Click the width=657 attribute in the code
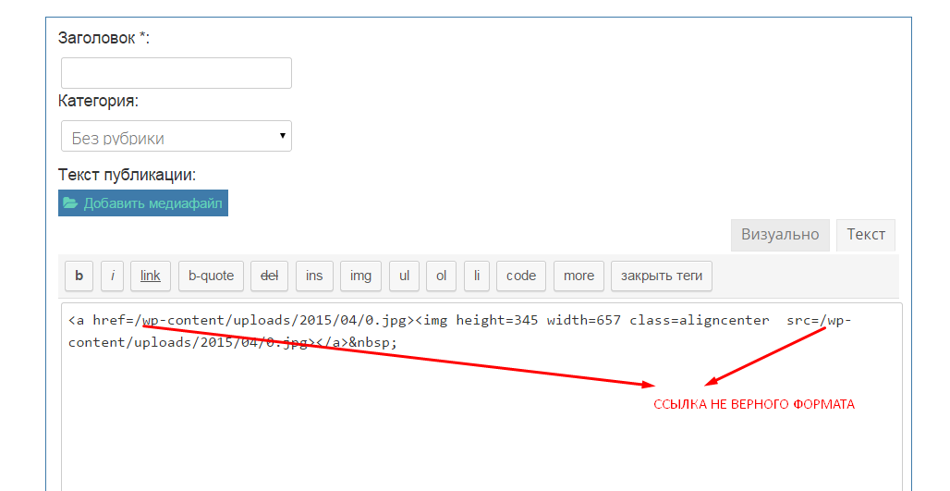The width and height of the screenshot is (950, 491). (x=583, y=320)
